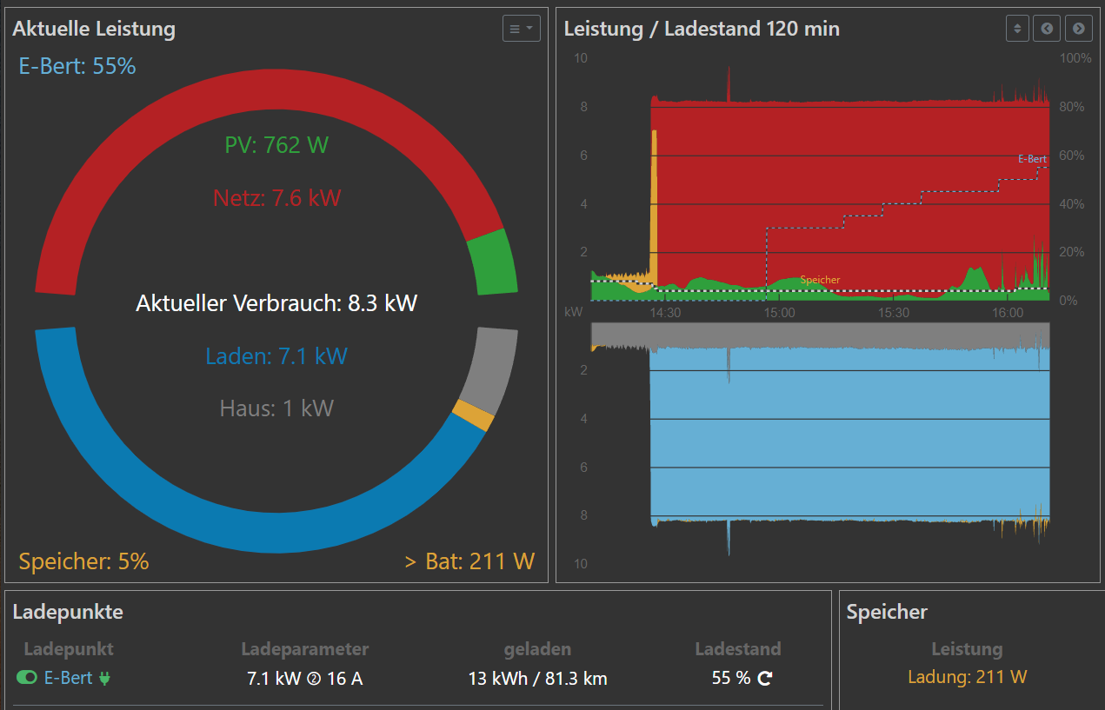1105x710 pixels.
Task: Click the E-Bert dashed line label in graph
Action: coord(1032,159)
